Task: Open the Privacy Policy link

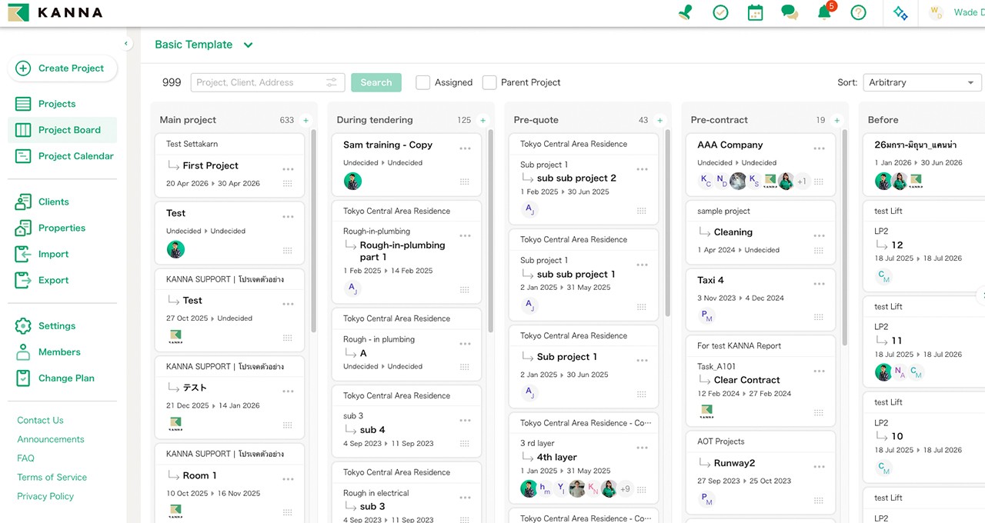Action: click(x=45, y=496)
